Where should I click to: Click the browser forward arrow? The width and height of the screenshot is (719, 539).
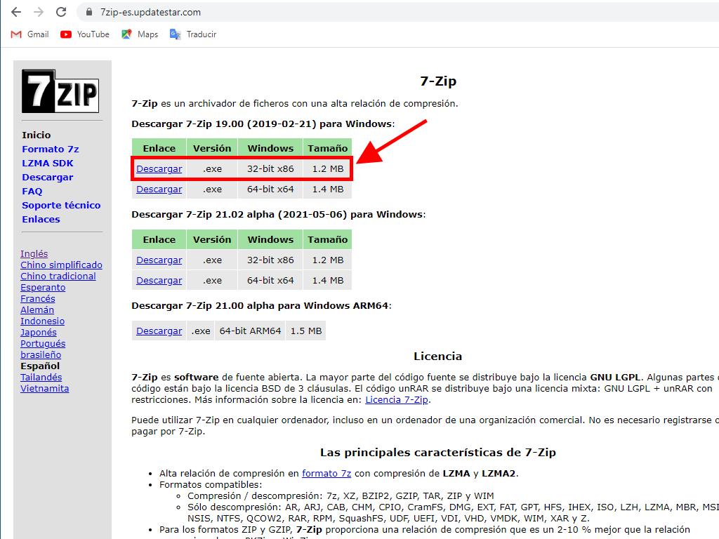click(39, 12)
